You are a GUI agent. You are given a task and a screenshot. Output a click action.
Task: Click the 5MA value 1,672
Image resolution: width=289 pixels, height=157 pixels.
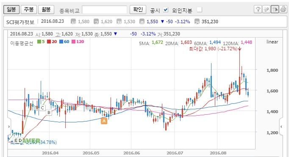point(157,43)
